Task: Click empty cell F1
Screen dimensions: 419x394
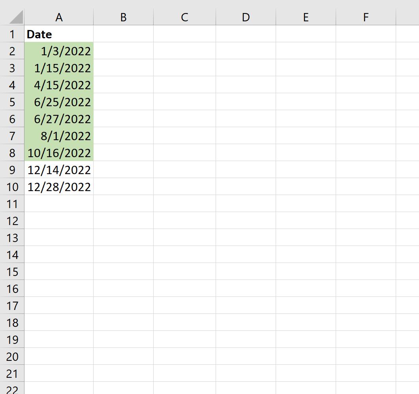Action: coord(366,34)
